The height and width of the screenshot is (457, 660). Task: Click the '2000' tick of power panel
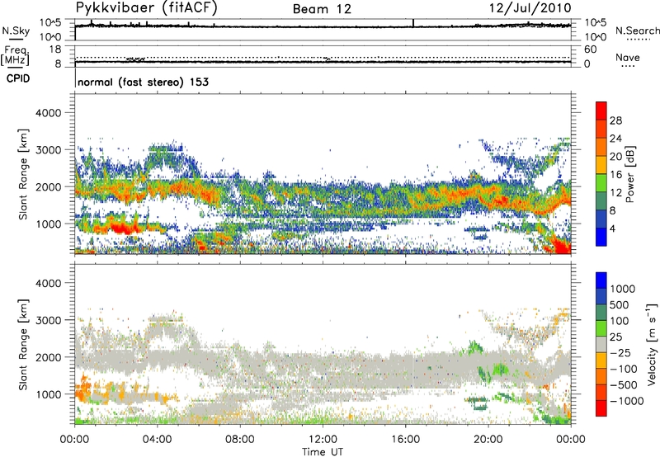point(48,186)
